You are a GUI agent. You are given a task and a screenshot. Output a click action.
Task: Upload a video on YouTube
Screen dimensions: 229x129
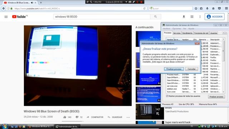click(x=184, y=17)
